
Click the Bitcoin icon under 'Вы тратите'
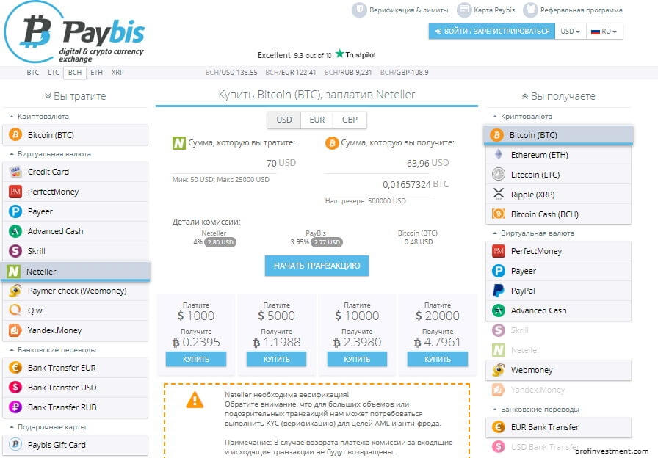point(15,134)
